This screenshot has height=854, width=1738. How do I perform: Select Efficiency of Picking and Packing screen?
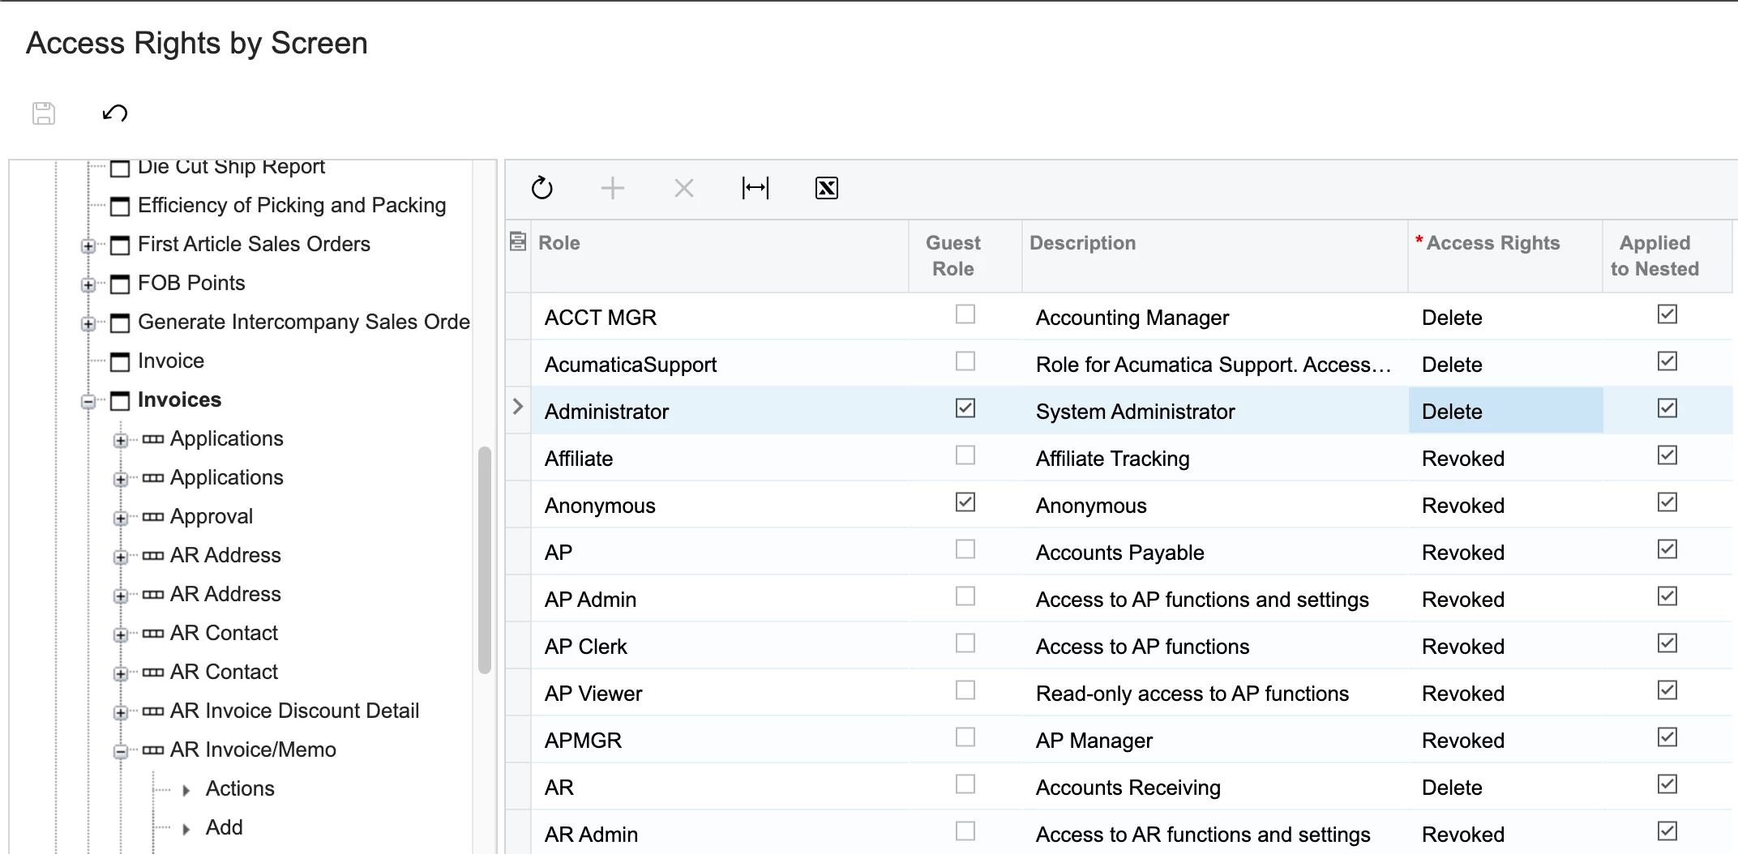pyautogui.click(x=291, y=205)
